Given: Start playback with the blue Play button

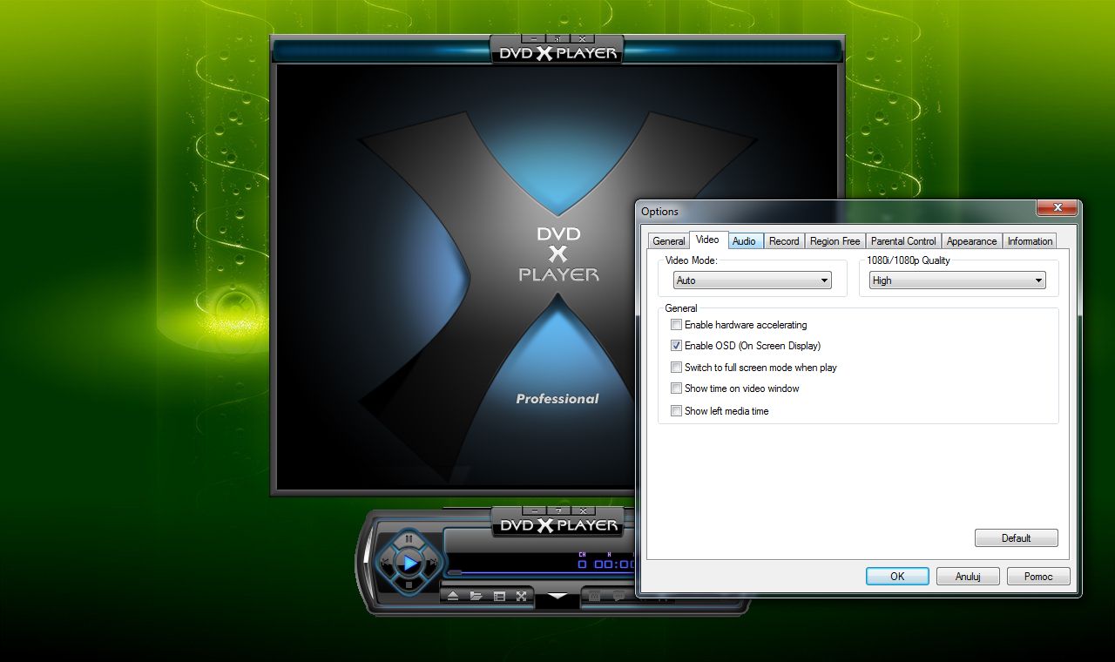Looking at the screenshot, I should pos(409,563).
